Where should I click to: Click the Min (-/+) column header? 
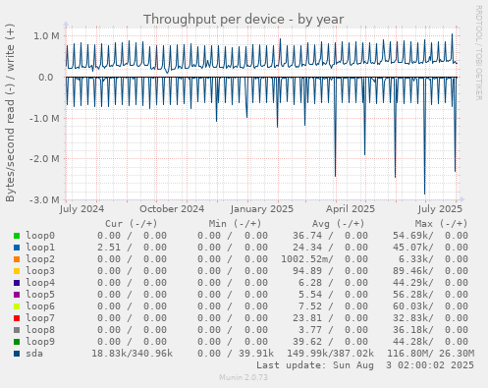(x=235, y=224)
